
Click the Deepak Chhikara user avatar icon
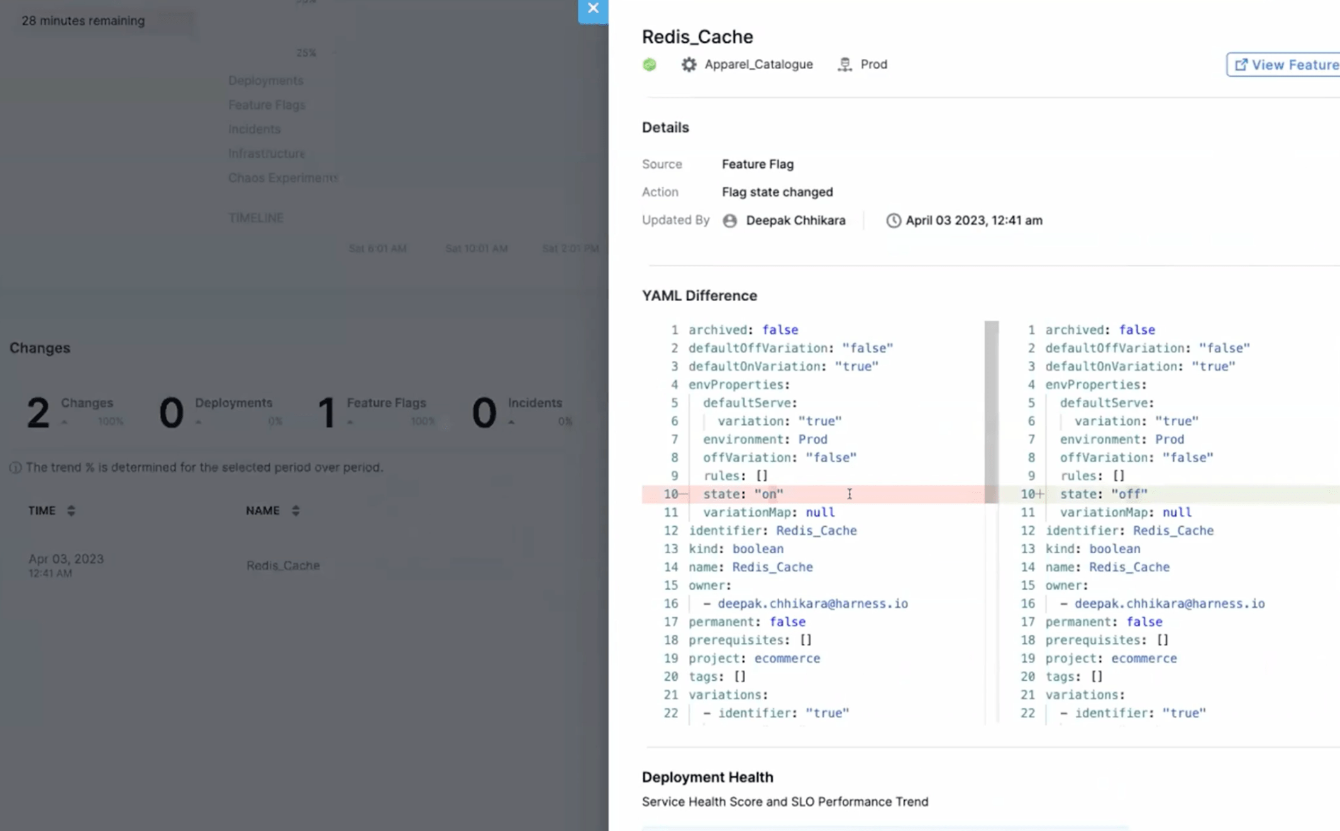point(729,221)
